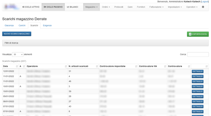Click the Scarichi magazzino Derrate heading
The height and width of the screenshot is (116, 211).
24,19
